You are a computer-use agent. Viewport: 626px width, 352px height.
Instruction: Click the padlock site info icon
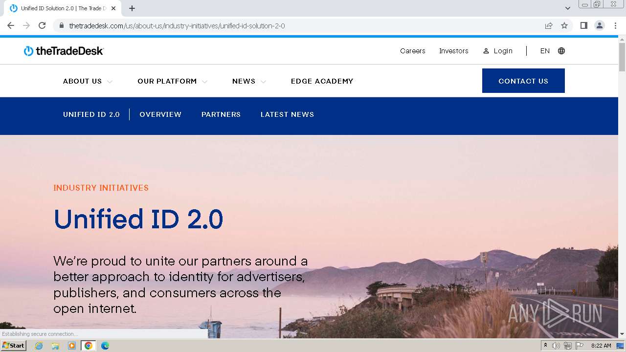(x=61, y=25)
